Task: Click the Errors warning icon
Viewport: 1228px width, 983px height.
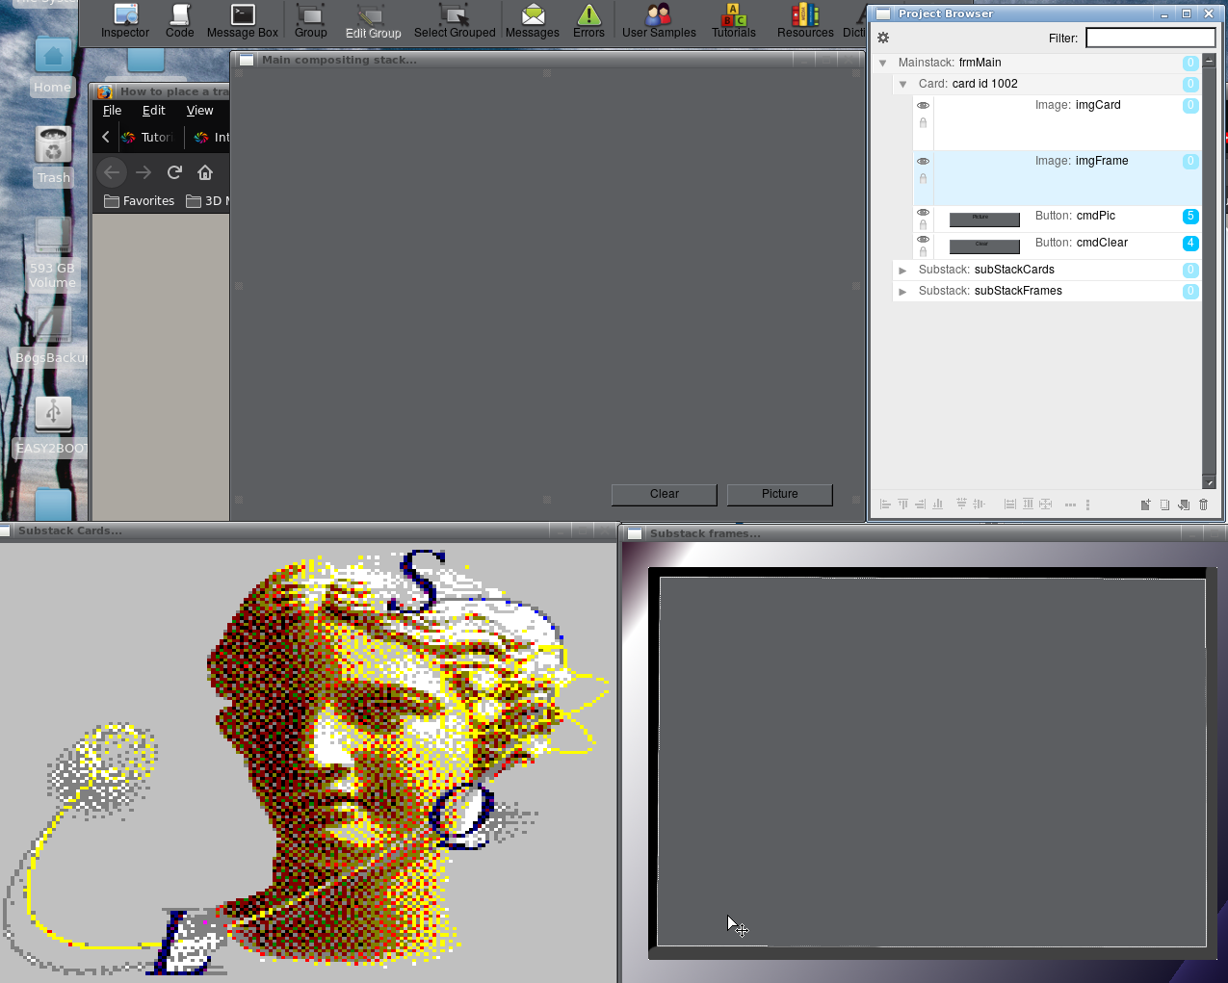Action: click(588, 20)
